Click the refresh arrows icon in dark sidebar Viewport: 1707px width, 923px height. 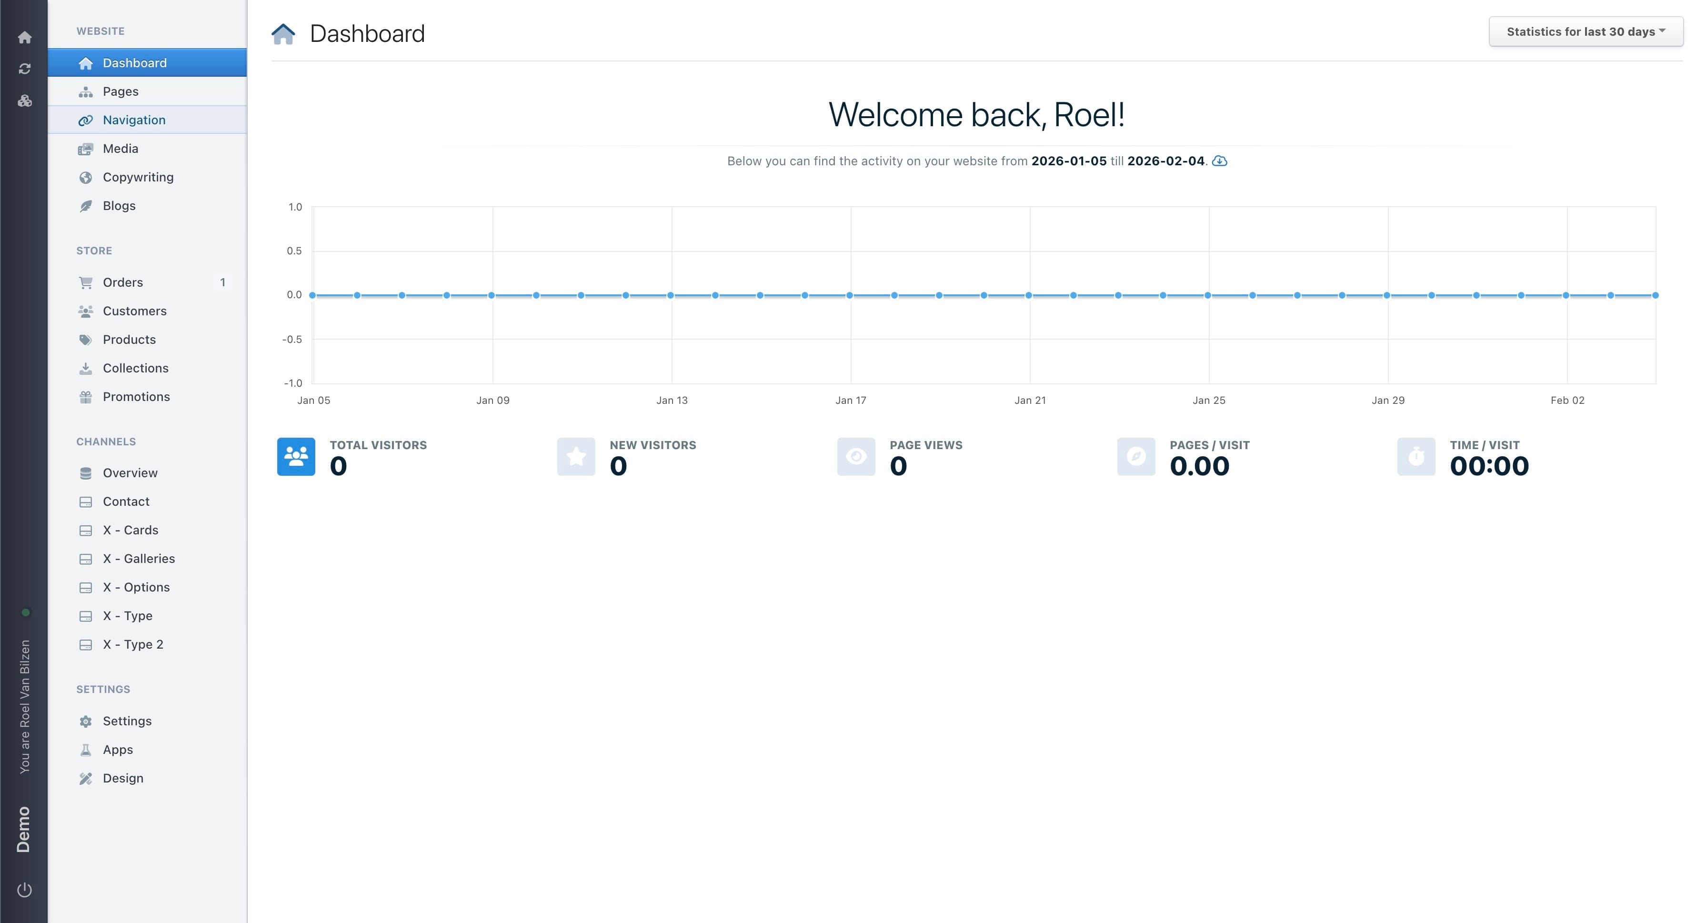click(24, 69)
